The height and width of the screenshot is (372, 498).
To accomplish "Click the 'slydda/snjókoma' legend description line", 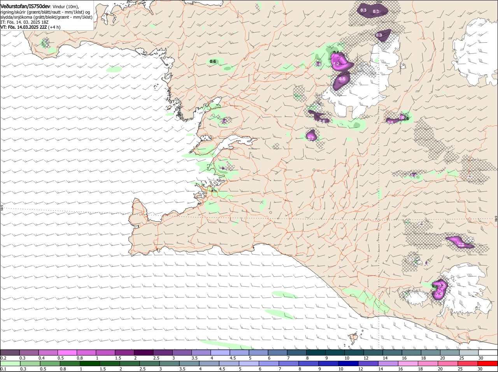I will point(46,17).
